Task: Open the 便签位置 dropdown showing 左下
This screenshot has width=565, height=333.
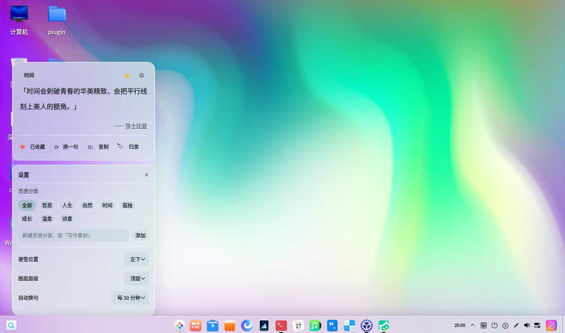Action: pyautogui.click(x=136, y=259)
